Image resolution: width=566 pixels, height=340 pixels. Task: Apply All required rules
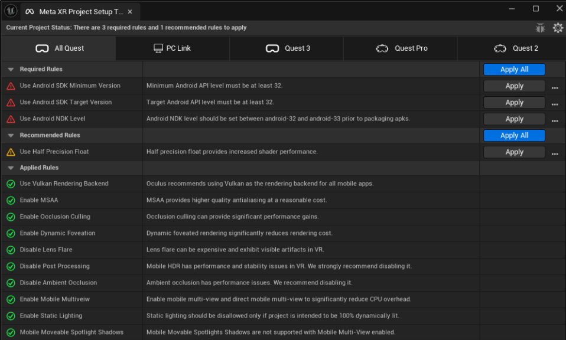[514, 70]
